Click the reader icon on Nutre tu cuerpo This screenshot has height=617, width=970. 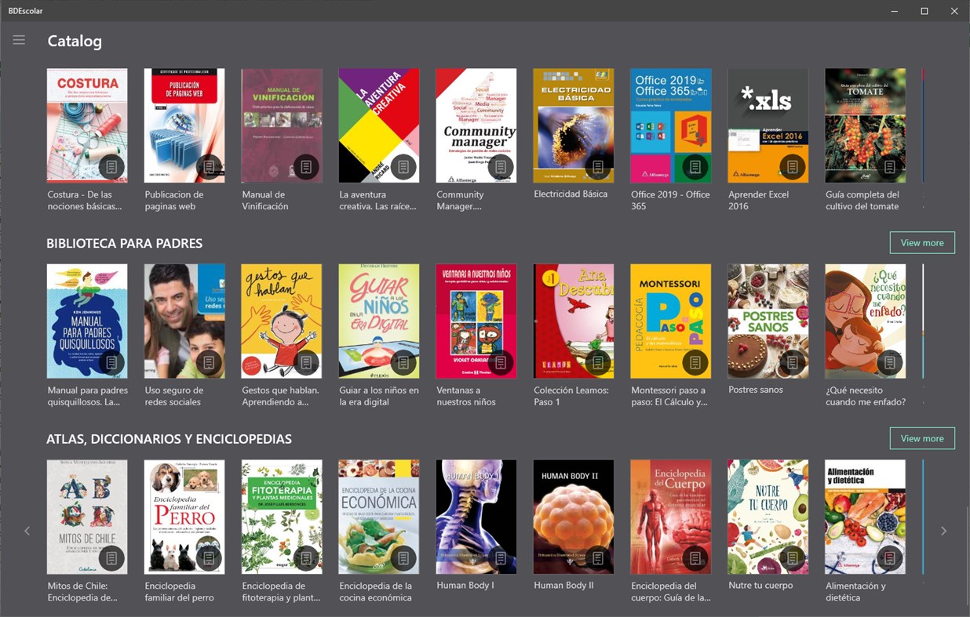tap(792, 557)
